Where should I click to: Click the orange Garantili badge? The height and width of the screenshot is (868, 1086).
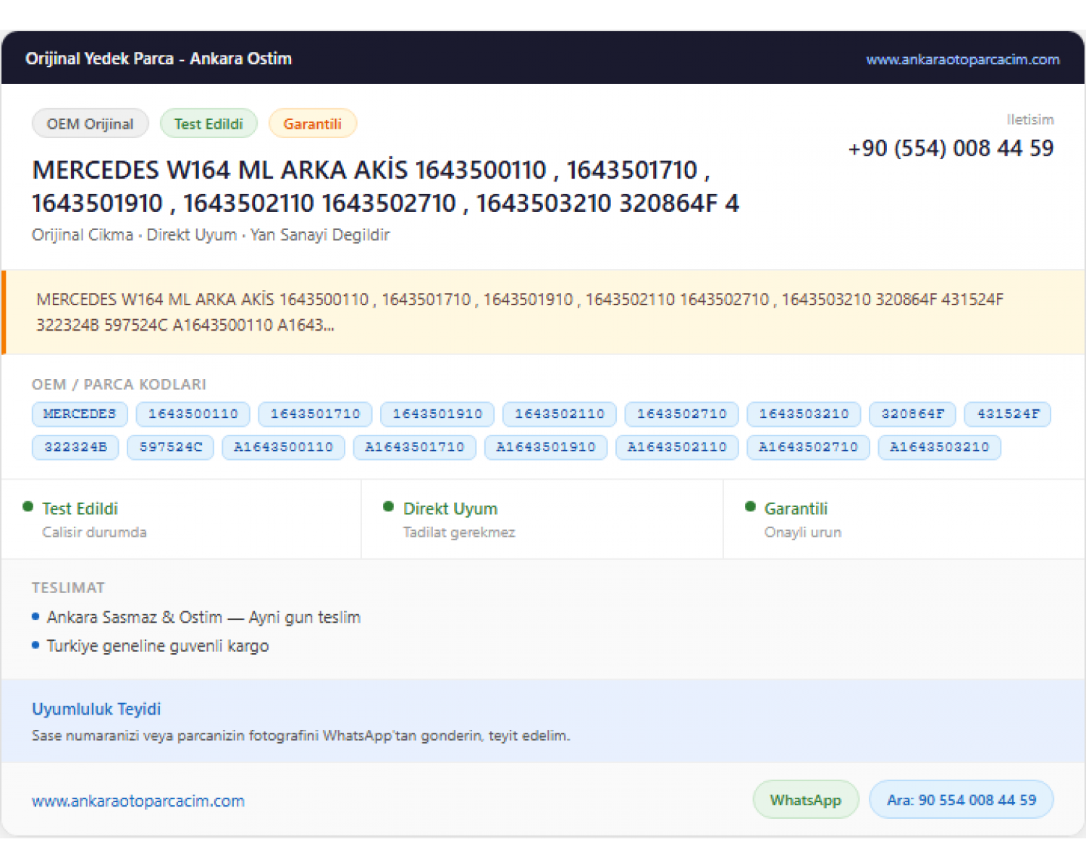point(312,124)
